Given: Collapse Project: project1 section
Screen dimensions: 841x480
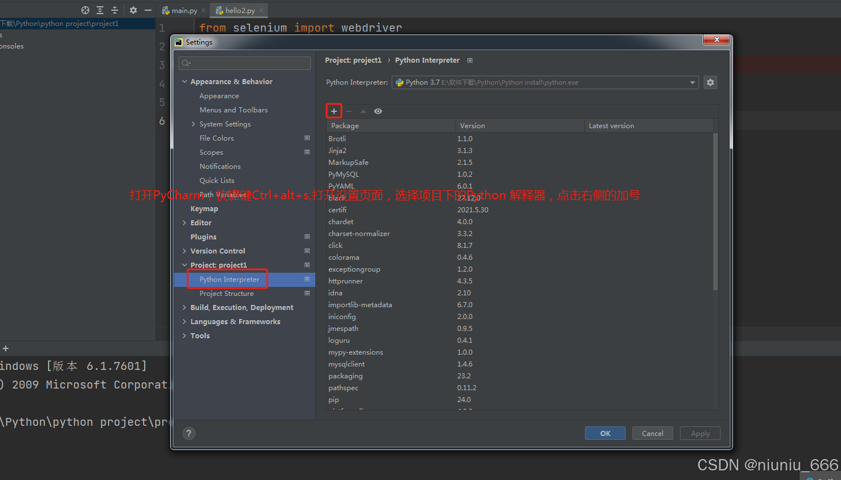Looking at the screenshot, I should tap(184, 265).
